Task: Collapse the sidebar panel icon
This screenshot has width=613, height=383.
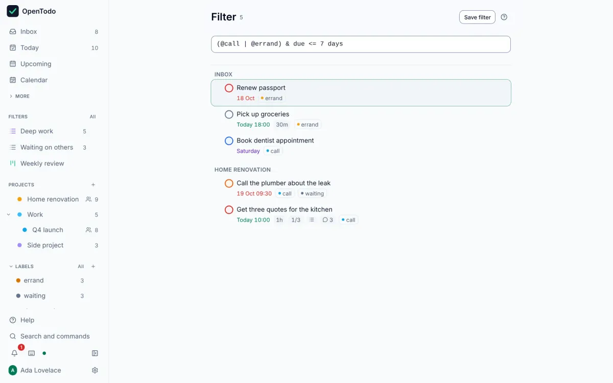Action: [x=95, y=353]
